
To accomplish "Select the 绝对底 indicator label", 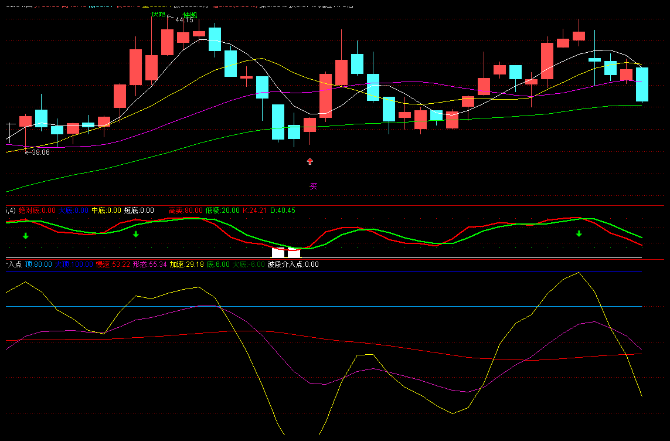I will click(x=37, y=211).
